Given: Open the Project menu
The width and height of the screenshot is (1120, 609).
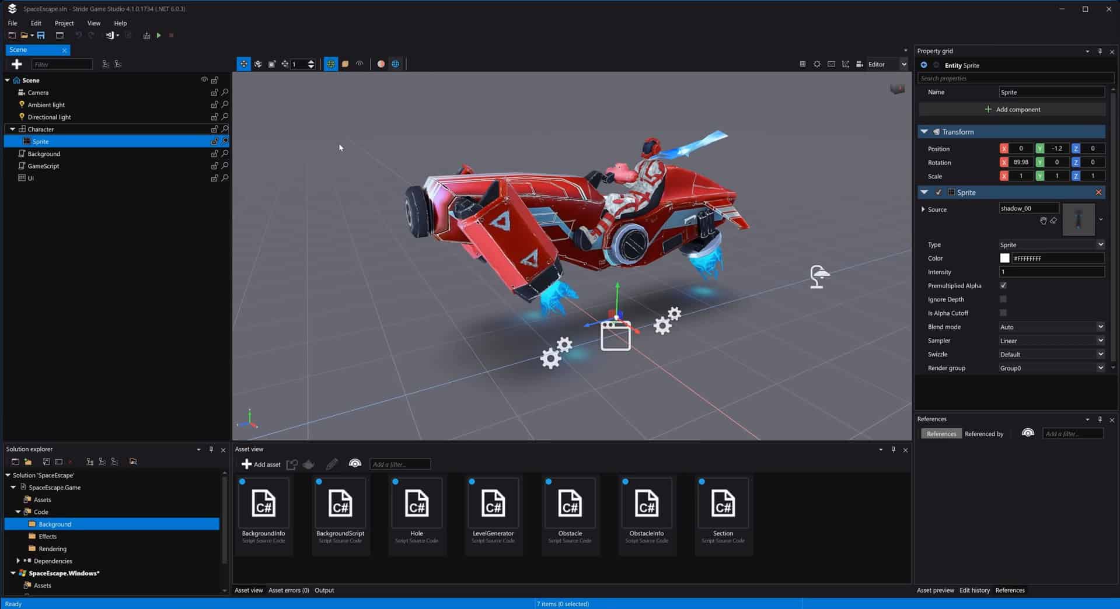Looking at the screenshot, I should click(x=64, y=23).
